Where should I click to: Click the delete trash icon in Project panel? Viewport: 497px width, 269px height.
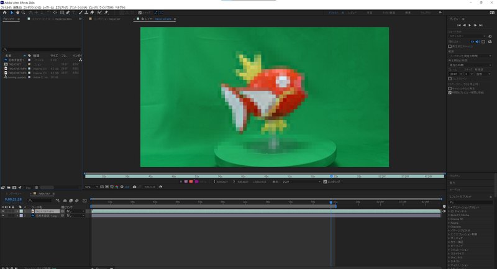coord(37,188)
